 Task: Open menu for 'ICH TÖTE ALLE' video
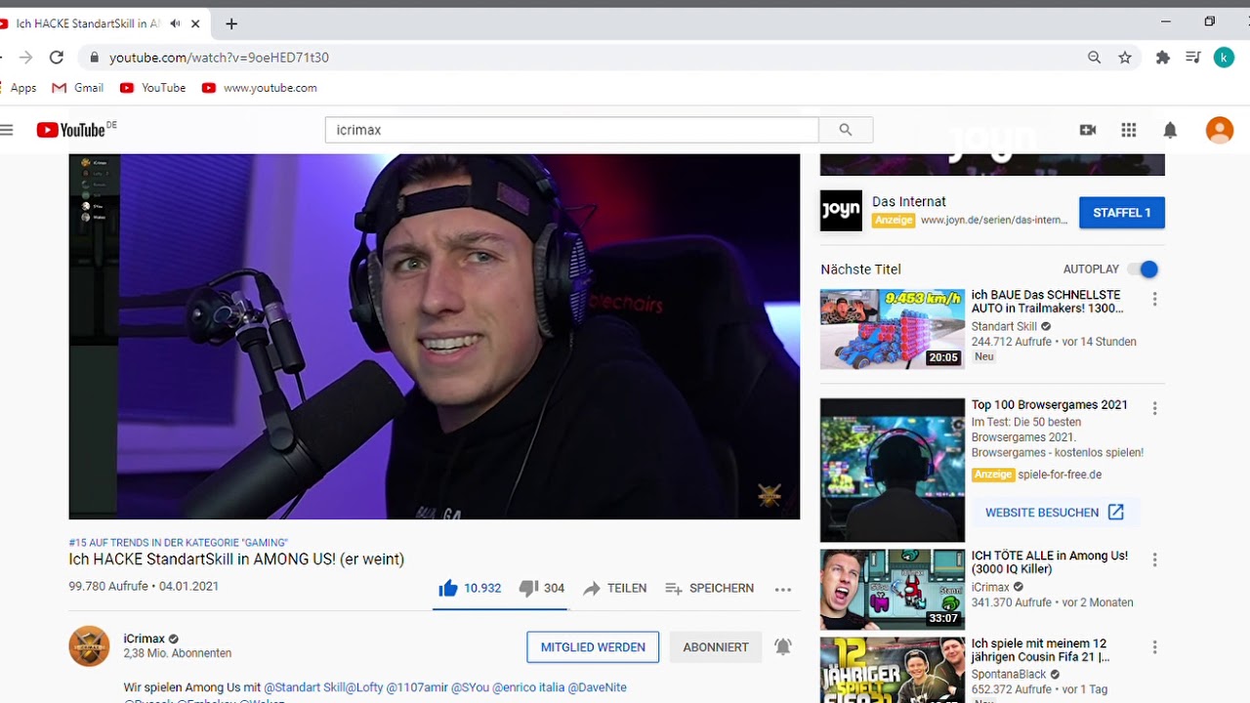tap(1154, 560)
